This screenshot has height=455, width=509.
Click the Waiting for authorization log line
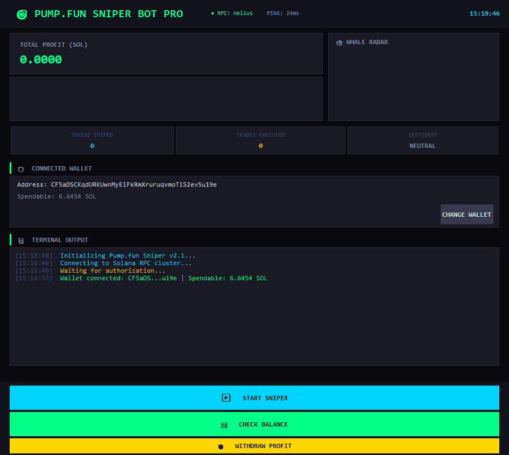[x=112, y=271]
